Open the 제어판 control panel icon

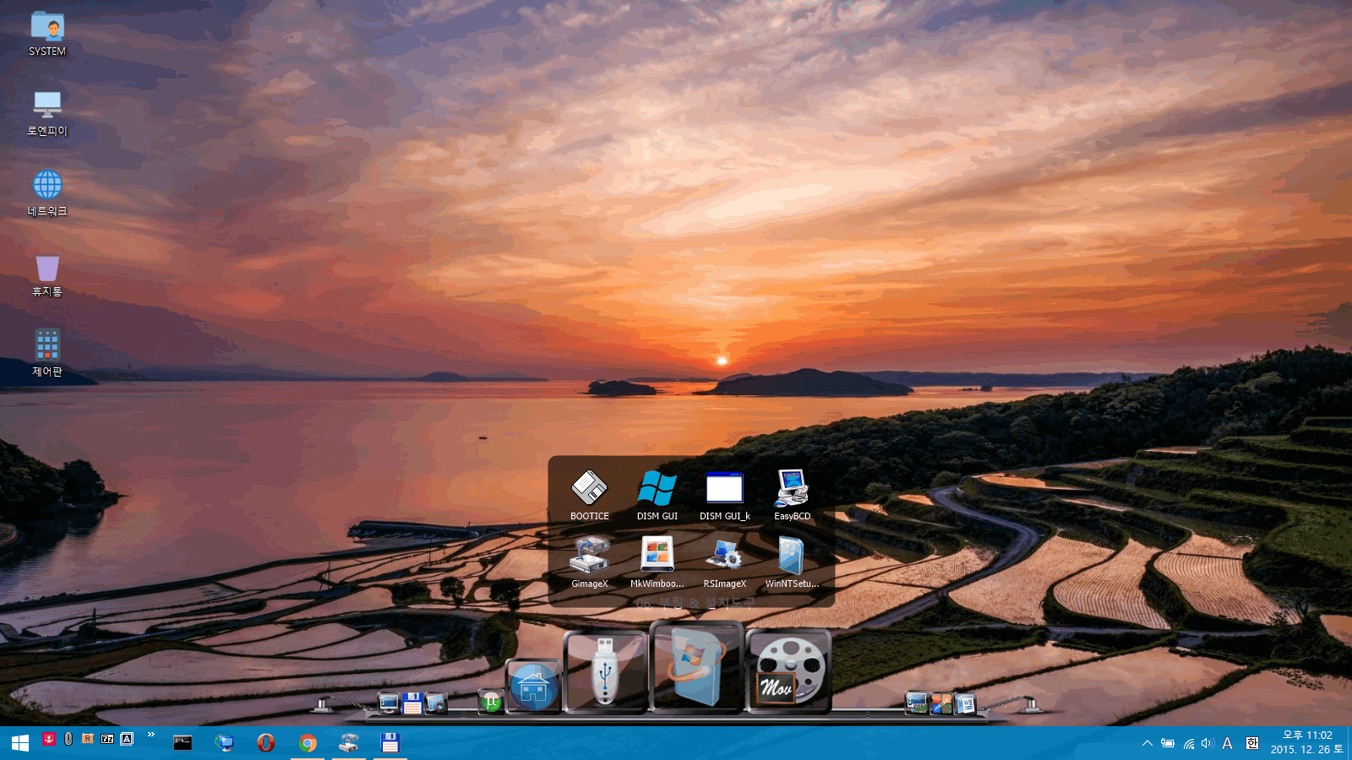click(x=47, y=354)
